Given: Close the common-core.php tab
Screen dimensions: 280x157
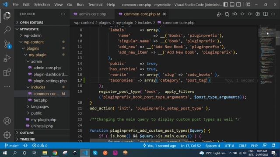Looking at the screenshot, I should [164, 14].
